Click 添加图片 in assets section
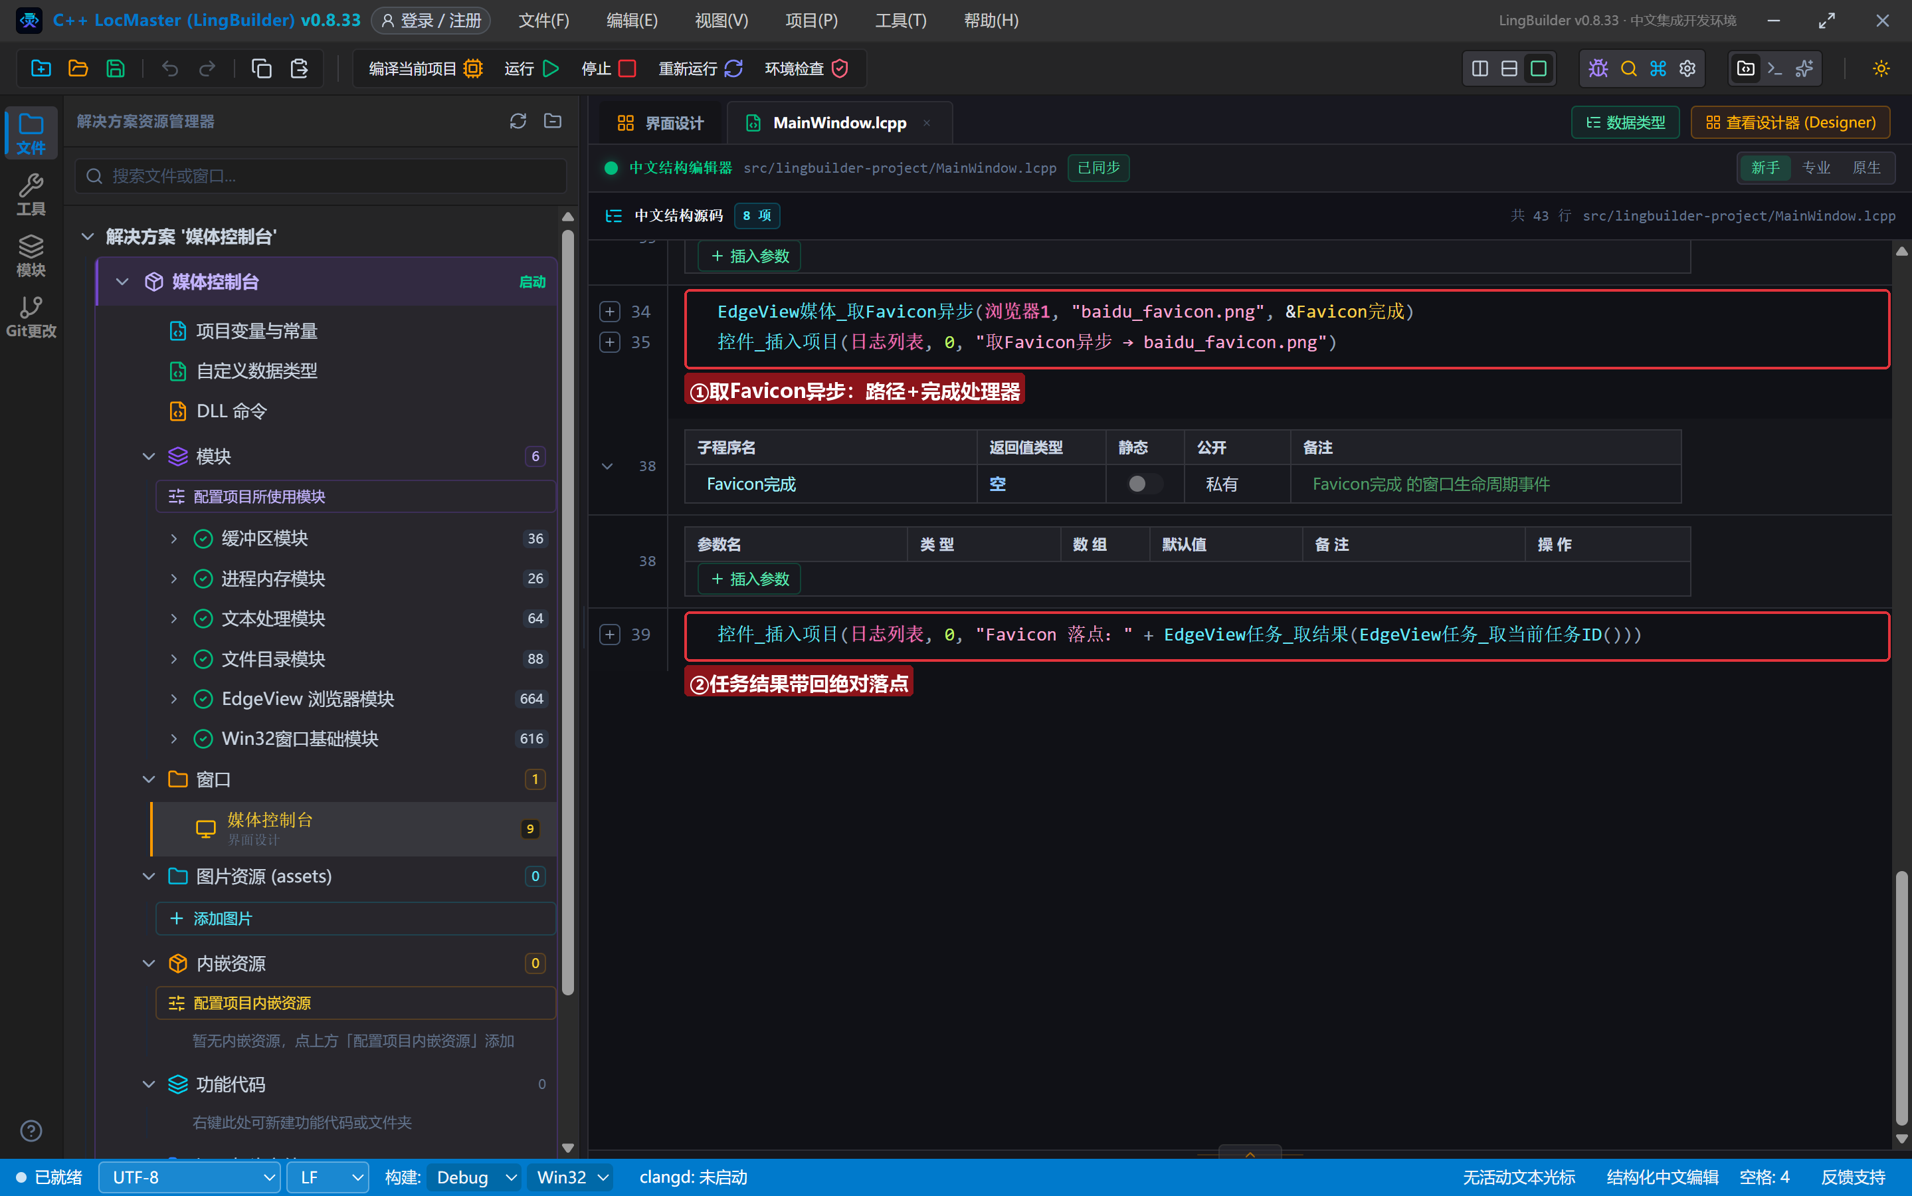The image size is (1912, 1196). pyautogui.click(x=356, y=918)
